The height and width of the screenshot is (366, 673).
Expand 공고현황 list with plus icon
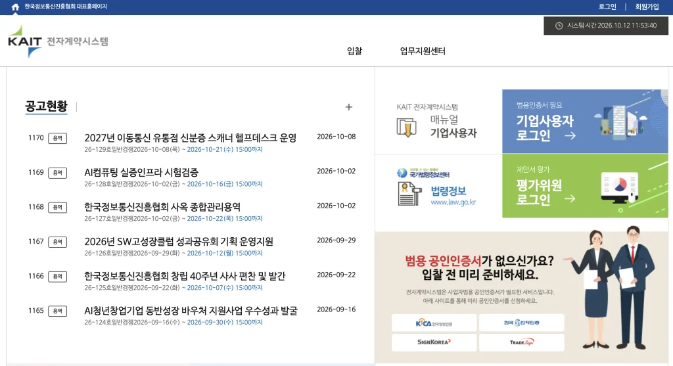[348, 107]
